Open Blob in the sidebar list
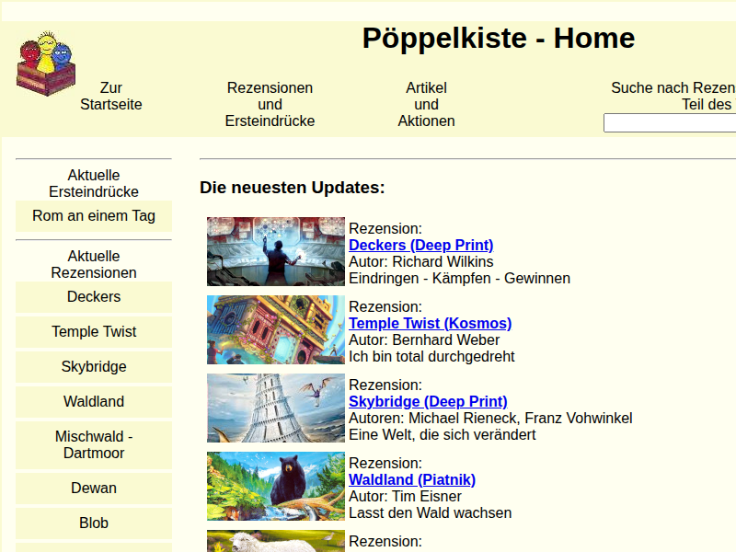Screen dimensions: 736x552 [x=94, y=523]
